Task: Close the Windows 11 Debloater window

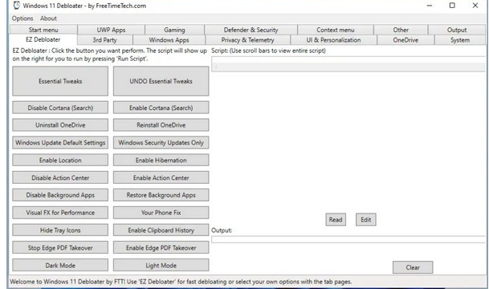Action: [x=475, y=6]
